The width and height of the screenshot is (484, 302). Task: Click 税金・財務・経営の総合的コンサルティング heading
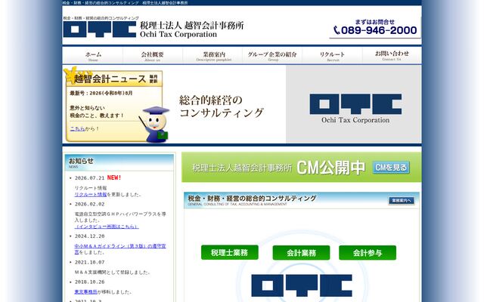coord(252,198)
